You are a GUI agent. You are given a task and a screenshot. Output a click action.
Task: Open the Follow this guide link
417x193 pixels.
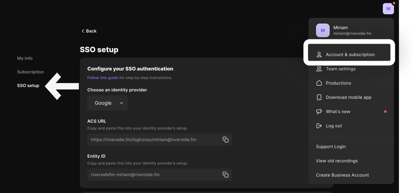coord(103,78)
